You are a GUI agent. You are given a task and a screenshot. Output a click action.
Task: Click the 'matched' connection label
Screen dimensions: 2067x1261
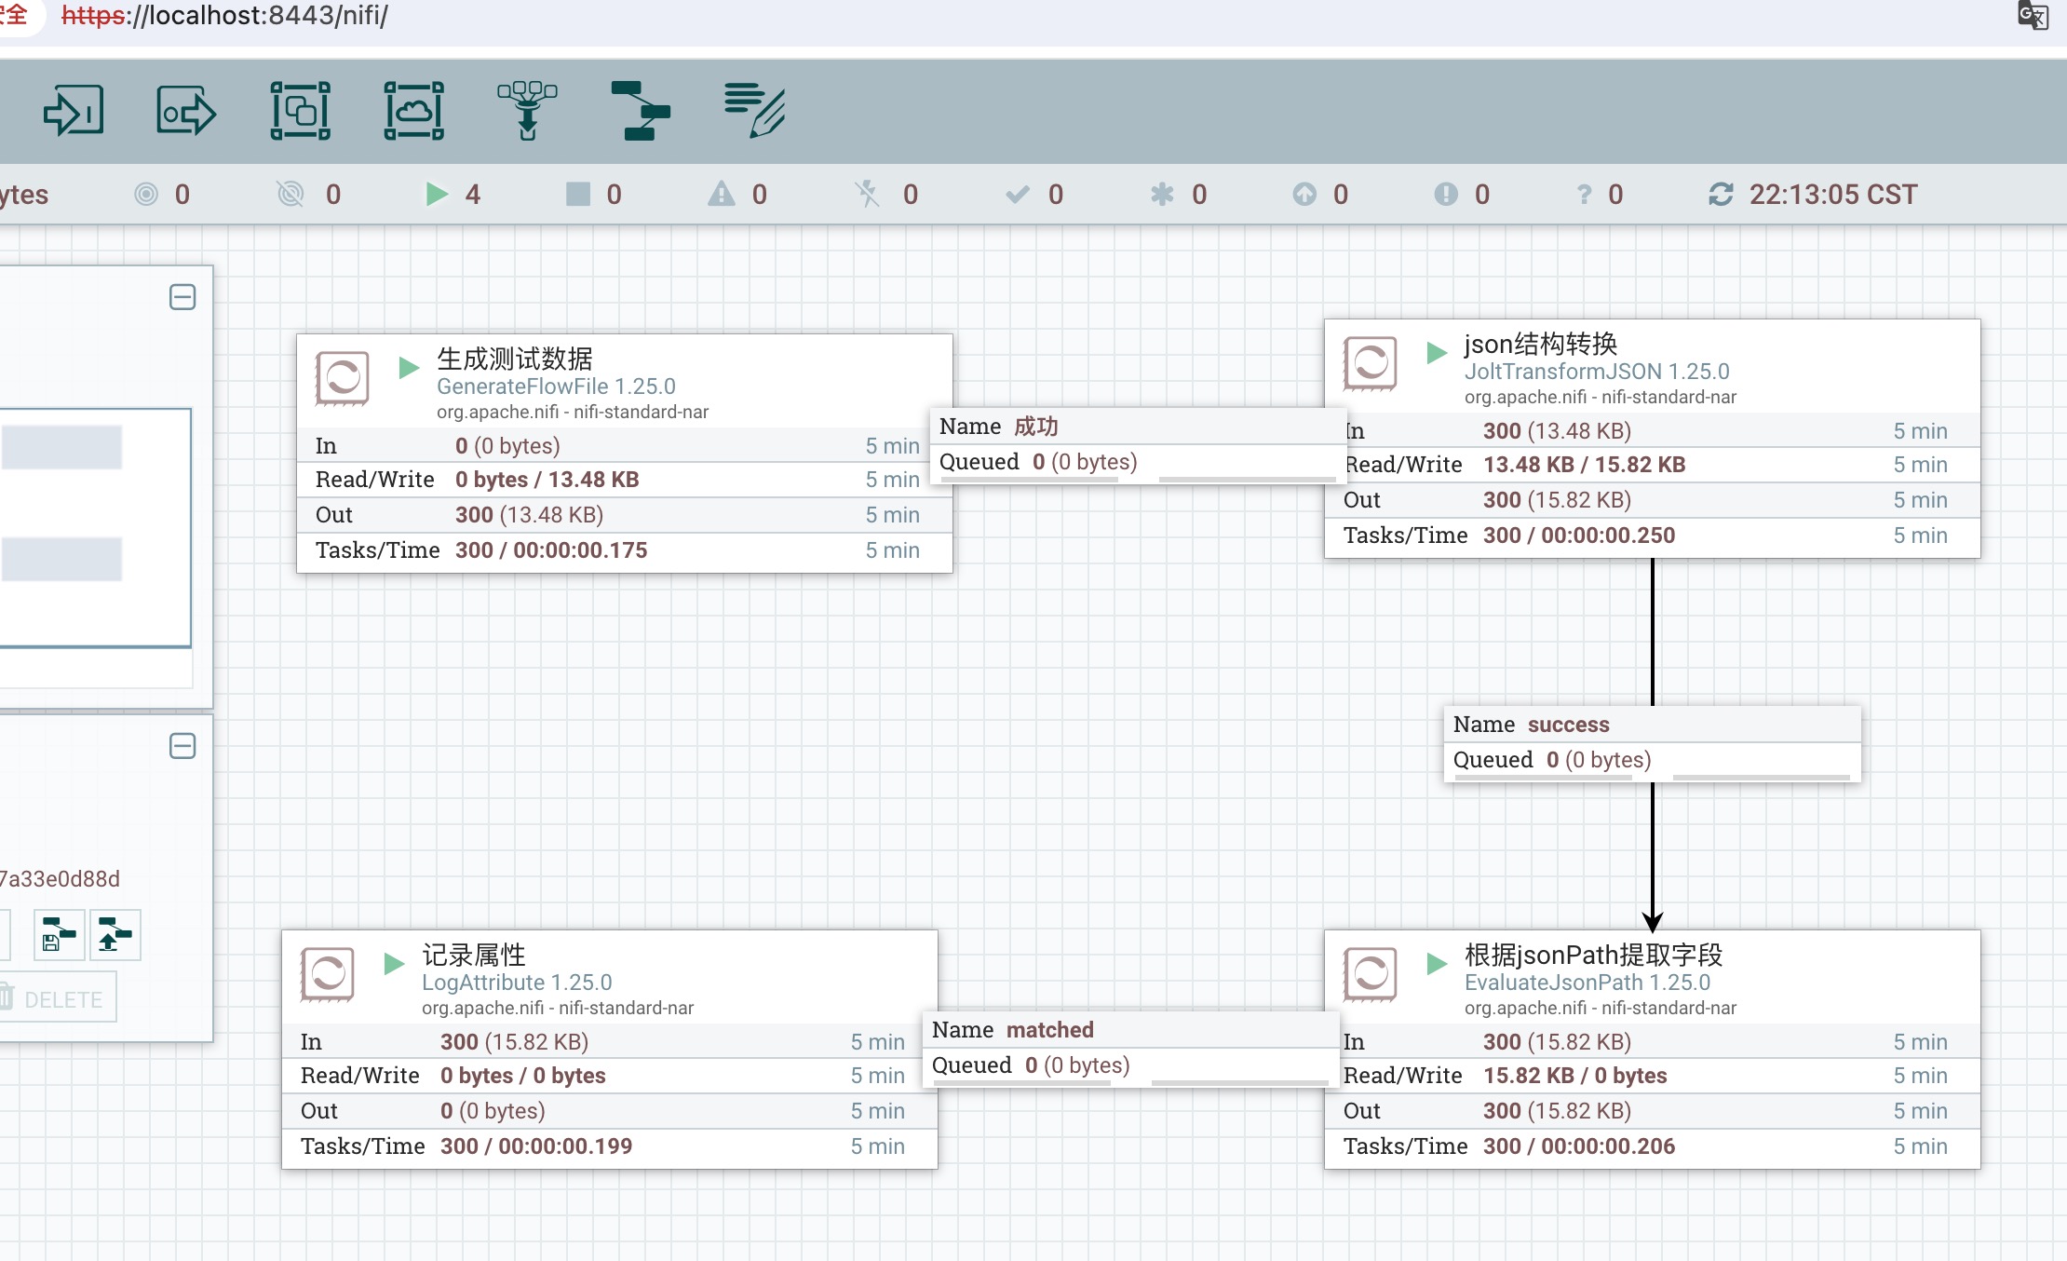(1049, 1030)
